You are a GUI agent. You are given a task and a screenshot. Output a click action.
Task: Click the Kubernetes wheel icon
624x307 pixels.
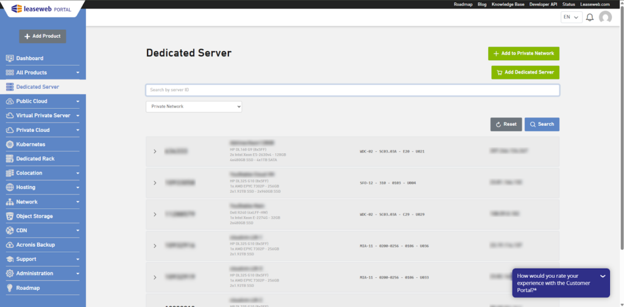10,144
